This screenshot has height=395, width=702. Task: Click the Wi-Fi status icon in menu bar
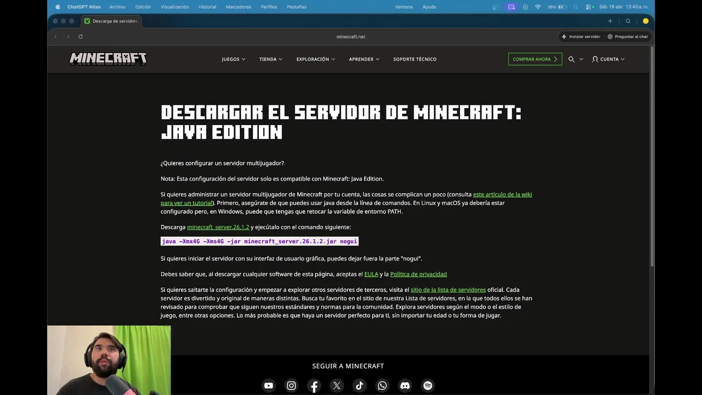(x=537, y=7)
